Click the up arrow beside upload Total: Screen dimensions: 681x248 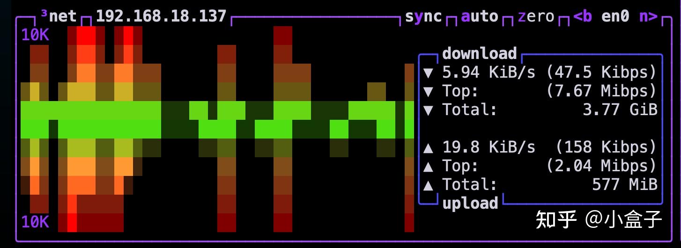428,185
